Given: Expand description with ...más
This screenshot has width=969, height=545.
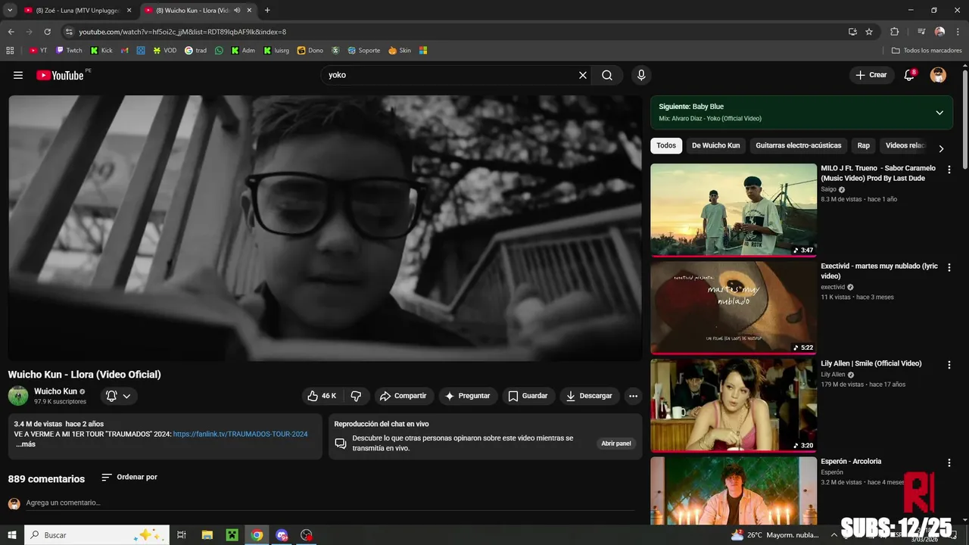Looking at the screenshot, I should 25,444.
